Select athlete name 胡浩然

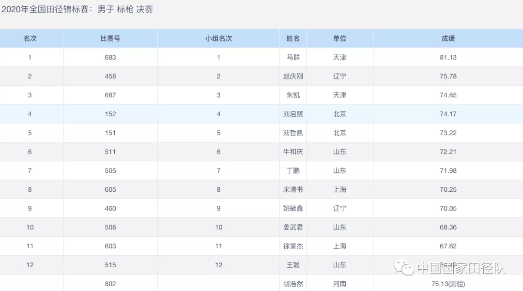click(293, 284)
